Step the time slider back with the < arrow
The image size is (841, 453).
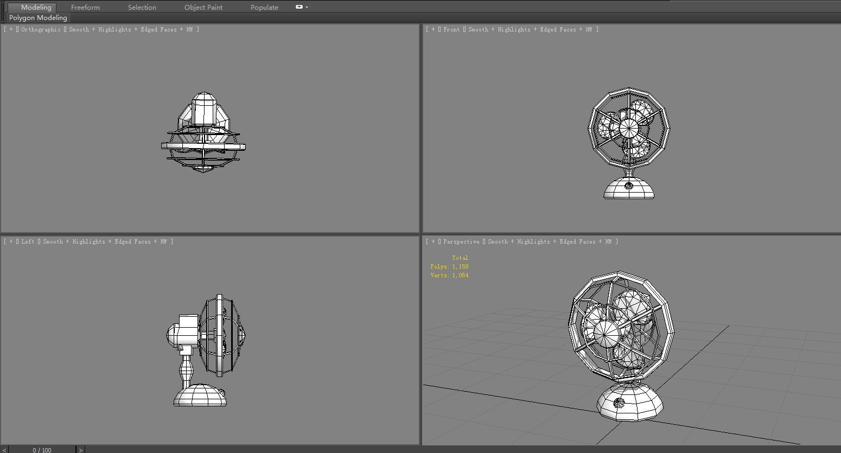[4, 450]
